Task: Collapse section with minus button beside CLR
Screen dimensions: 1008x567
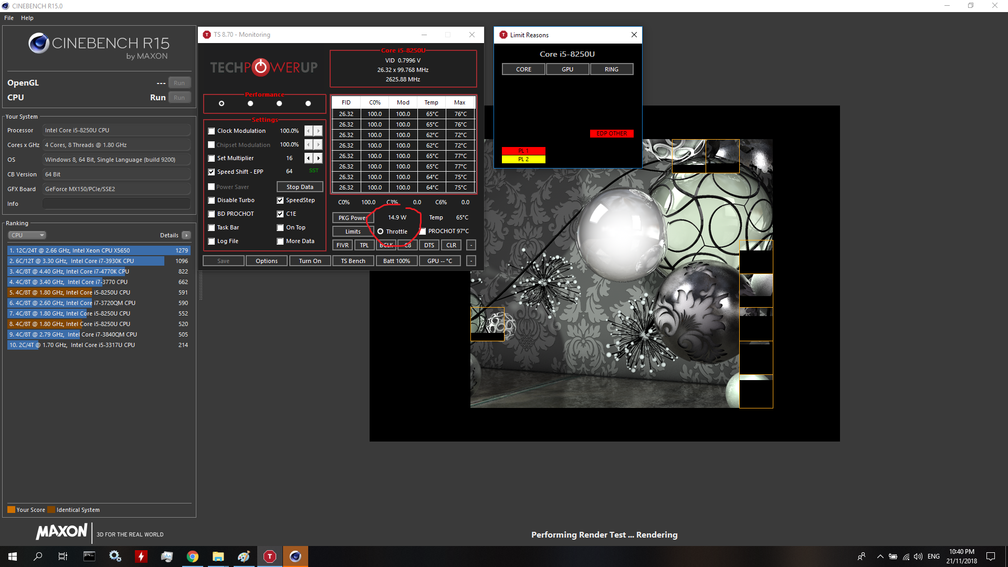Action: click(x=471, y=245)
